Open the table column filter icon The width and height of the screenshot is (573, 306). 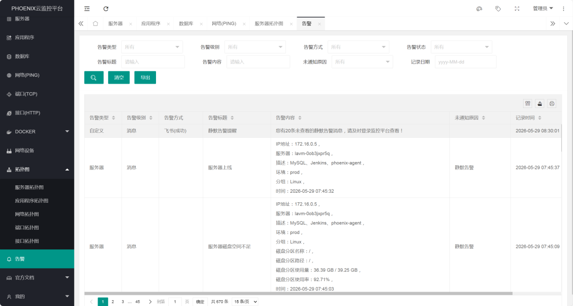[527, 104]
